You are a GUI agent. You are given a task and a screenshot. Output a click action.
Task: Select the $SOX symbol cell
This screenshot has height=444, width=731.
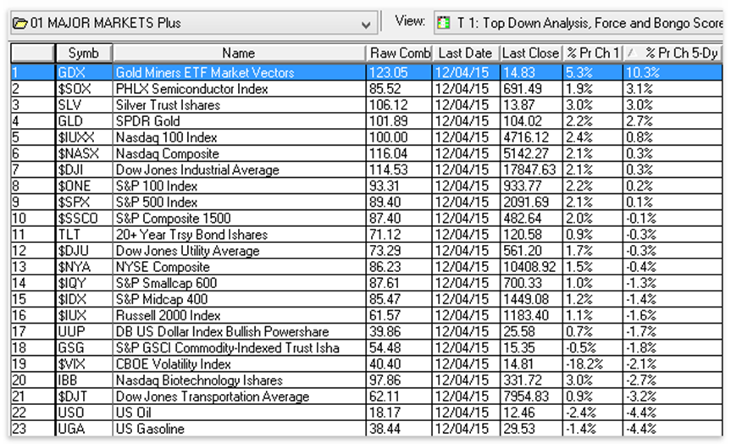point(84,89)
